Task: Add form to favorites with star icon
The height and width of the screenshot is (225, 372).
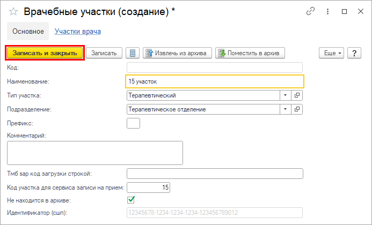Action: [x=13, y=11]
